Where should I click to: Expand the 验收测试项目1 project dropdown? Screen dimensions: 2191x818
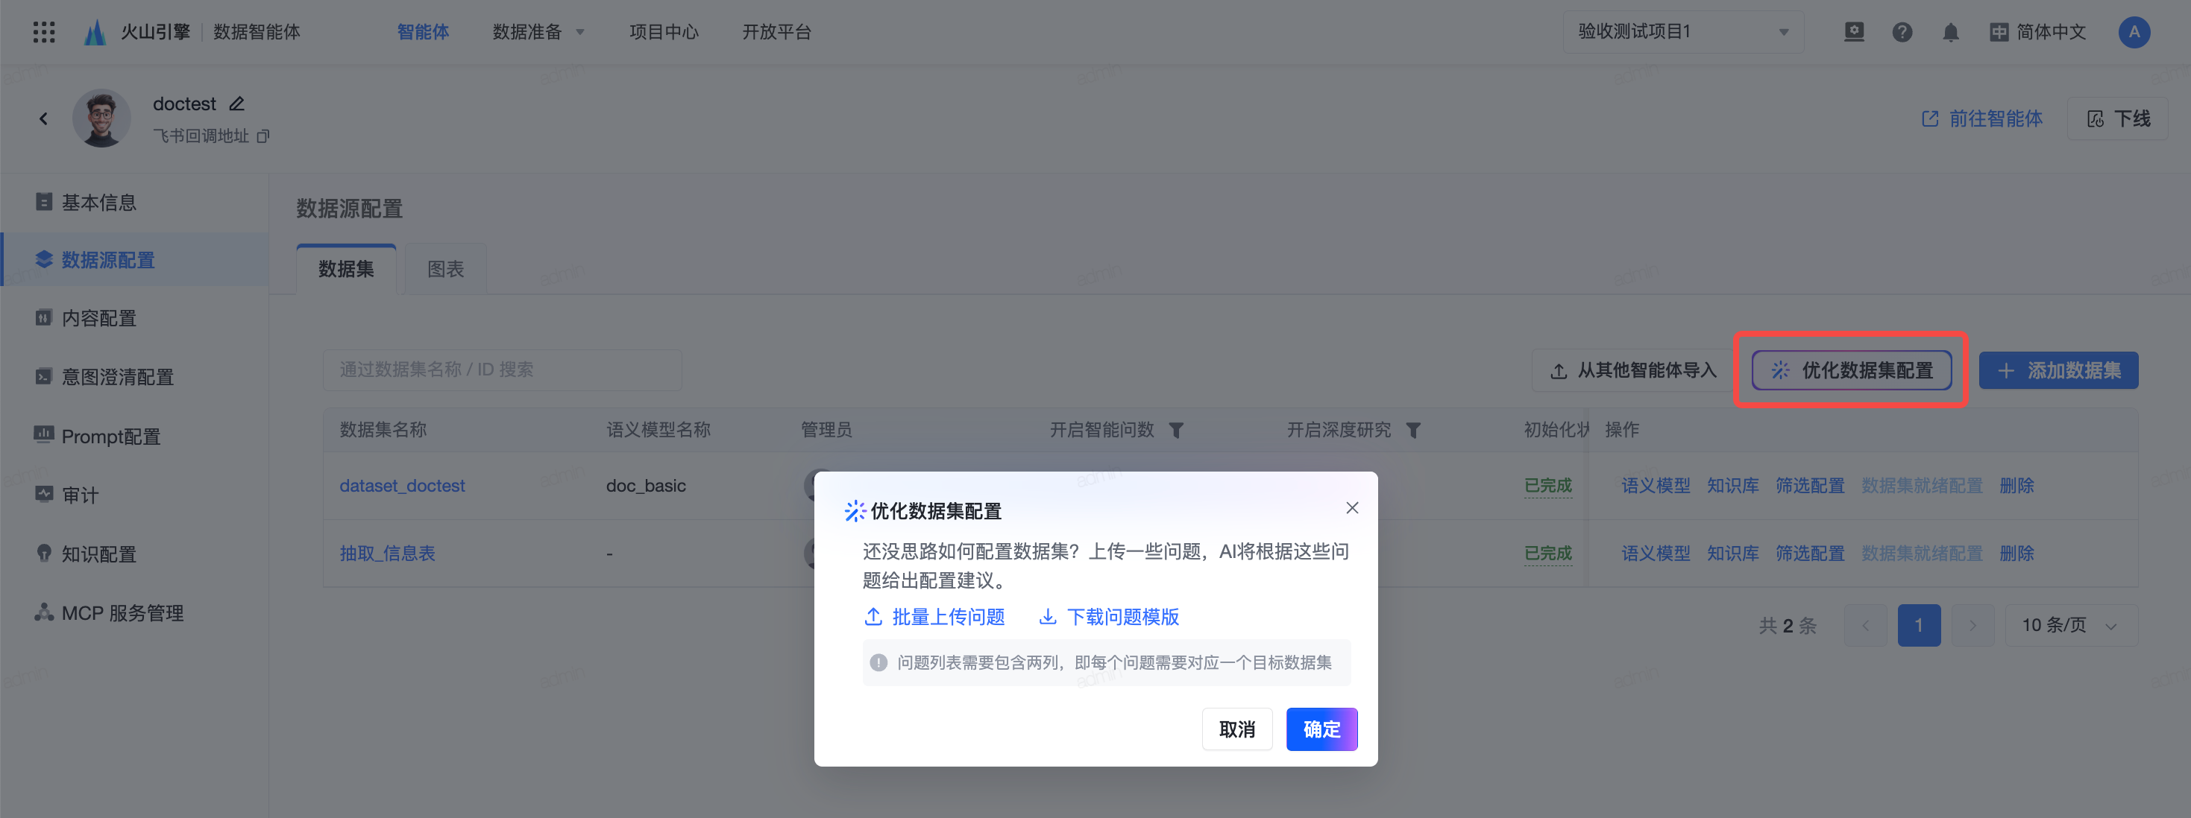[x=1682, y=32]
